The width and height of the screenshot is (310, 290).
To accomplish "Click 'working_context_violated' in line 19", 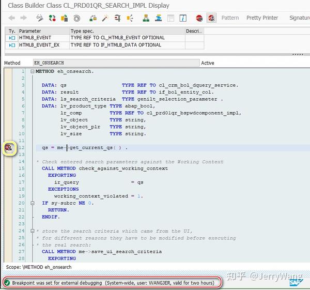I will tap(91, 196).
